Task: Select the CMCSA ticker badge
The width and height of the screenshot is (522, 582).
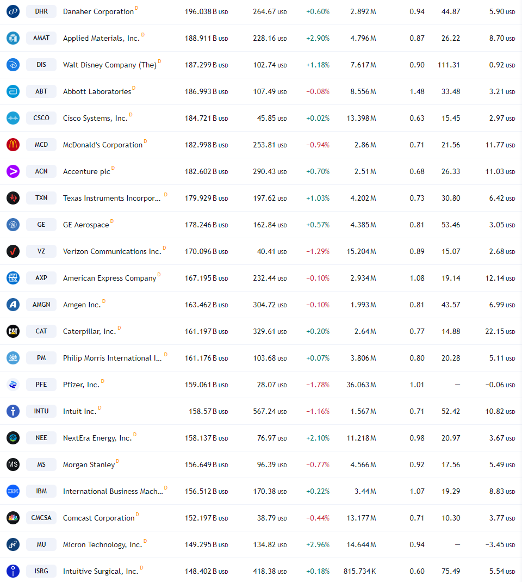Action: 41,518
